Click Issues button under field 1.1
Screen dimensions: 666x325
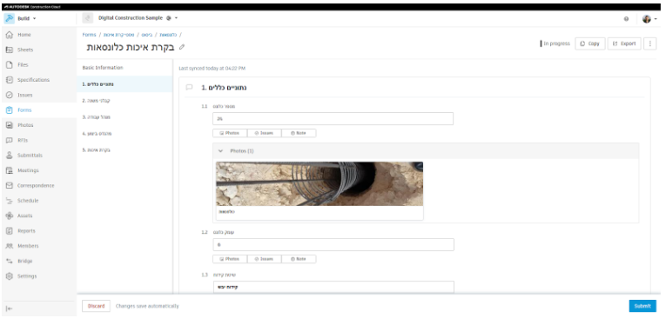264,133
